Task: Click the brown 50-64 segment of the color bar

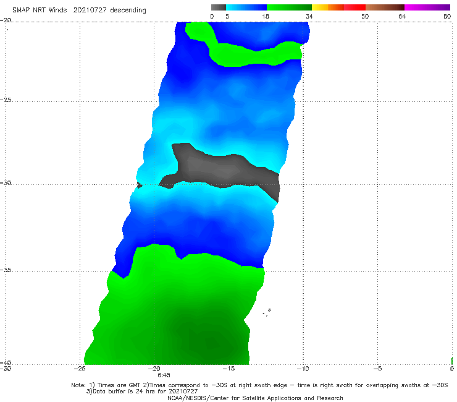Action: coord(385,7)
